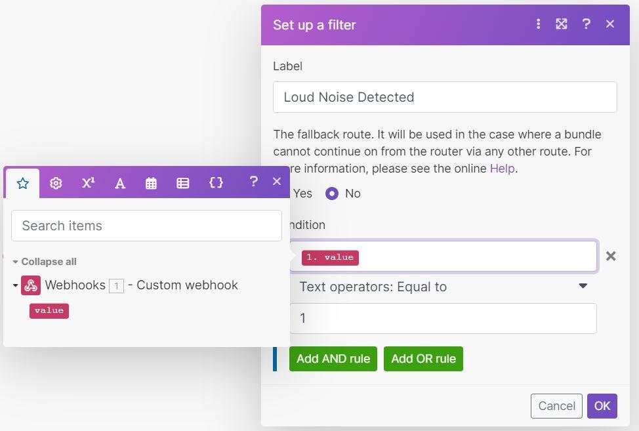Open math functions tab
639x431 pixels.
(x=88, y=183)
